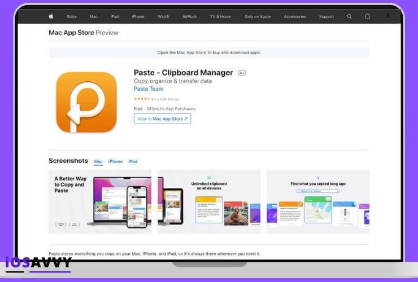Open the iPad navigation item
The image size is (418, 282).
[115, 16]
